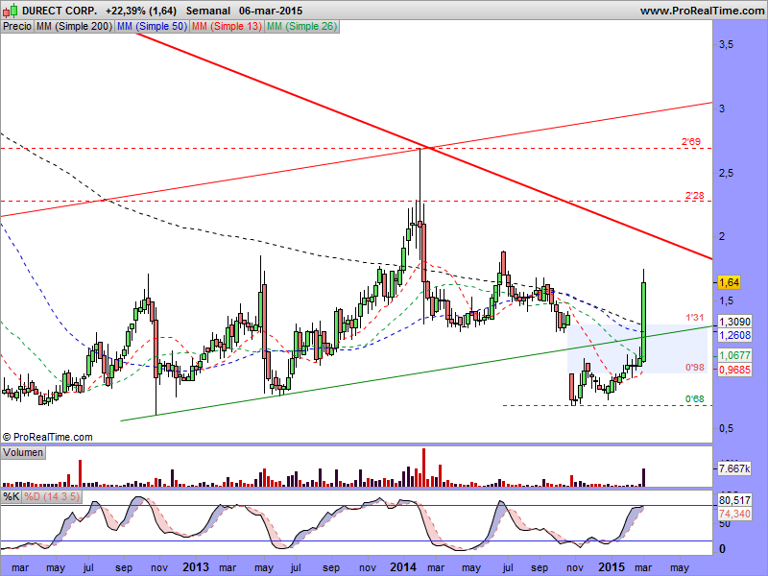Select the MM (Simple 26) legend label
The width and height of the screenshot is (768, 576).
tap(301, 27)
